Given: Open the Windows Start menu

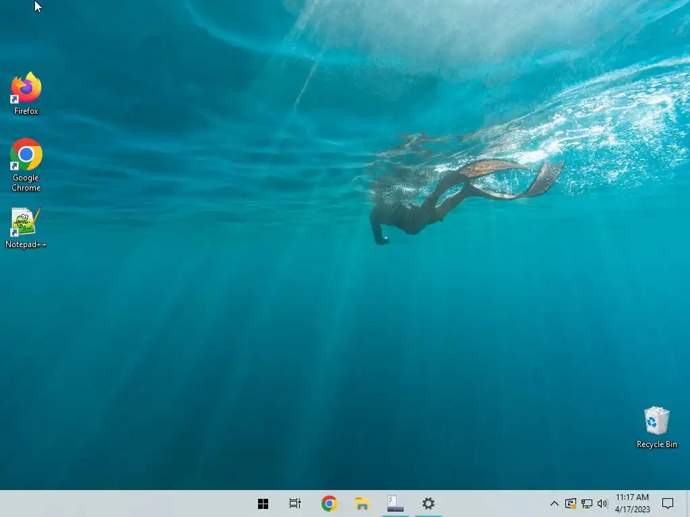Looking at the screenshot, I should [x=263, y=504].
